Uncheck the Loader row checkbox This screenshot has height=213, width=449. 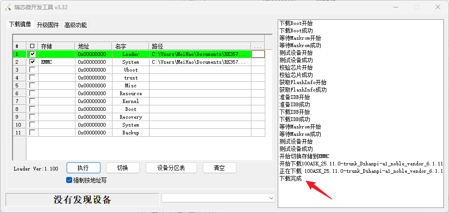click(32, 54)
